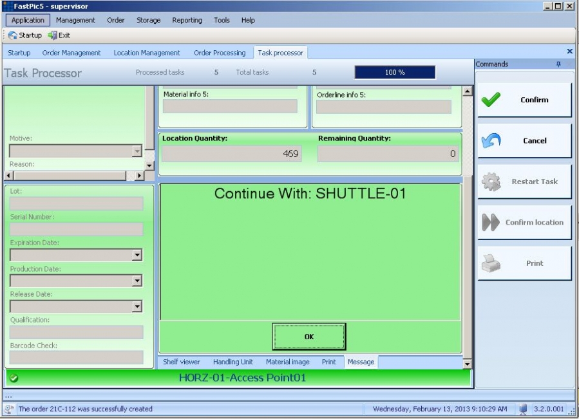Click the Barcode Check input field

[x=76, y=358]
